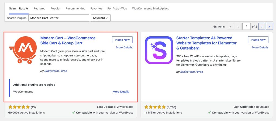Click the Starter Templates five-star rating
Image resolution: width=276 pixels, height=121 pixels.
point(155,107)
